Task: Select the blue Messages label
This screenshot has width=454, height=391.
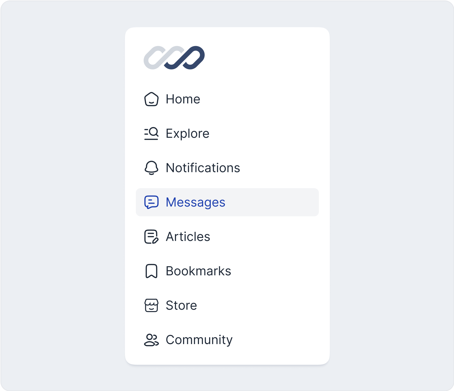Action: point(195,202)
